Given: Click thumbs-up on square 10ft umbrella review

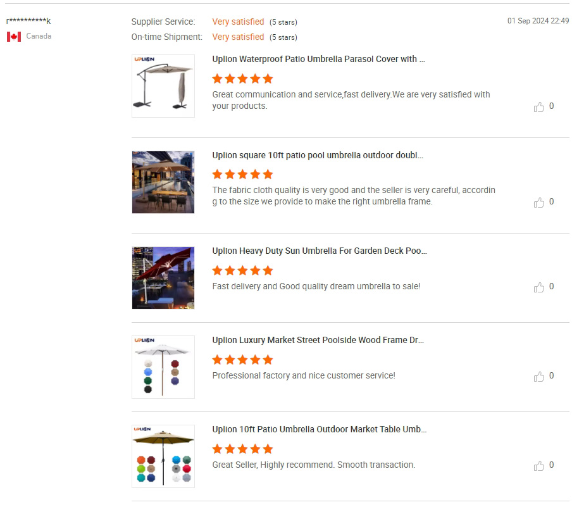Looking at the screenshot, I should click(539, 203).
